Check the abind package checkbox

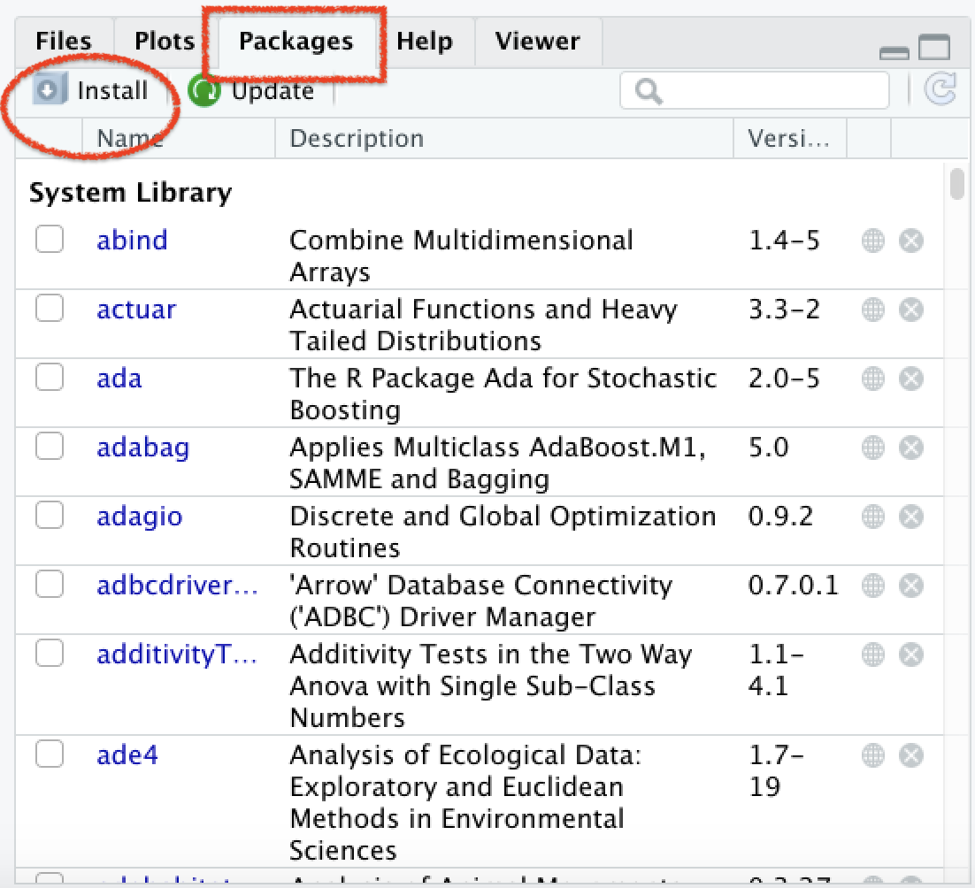click(50, 239)
